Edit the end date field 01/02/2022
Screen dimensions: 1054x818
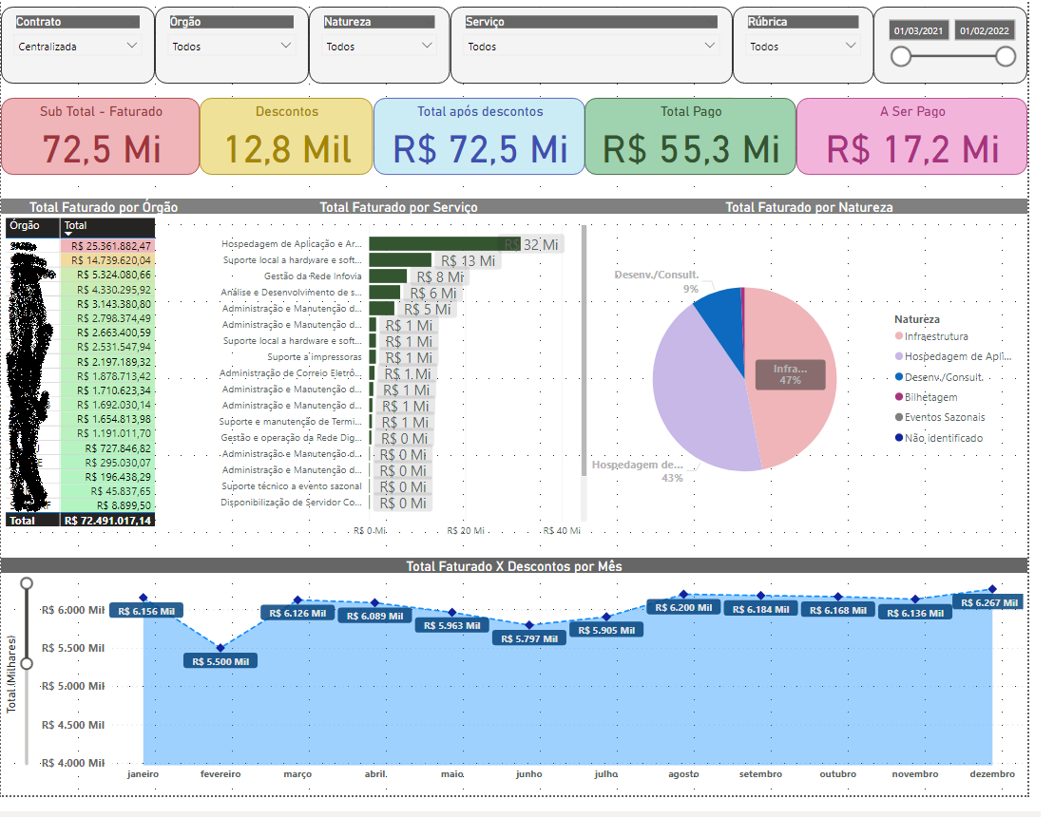(984, 31)
